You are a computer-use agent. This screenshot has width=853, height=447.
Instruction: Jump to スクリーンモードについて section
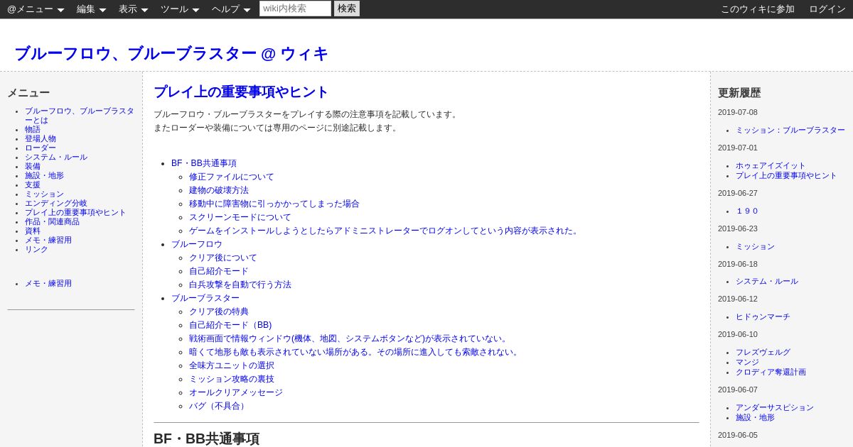click(240, 217)
